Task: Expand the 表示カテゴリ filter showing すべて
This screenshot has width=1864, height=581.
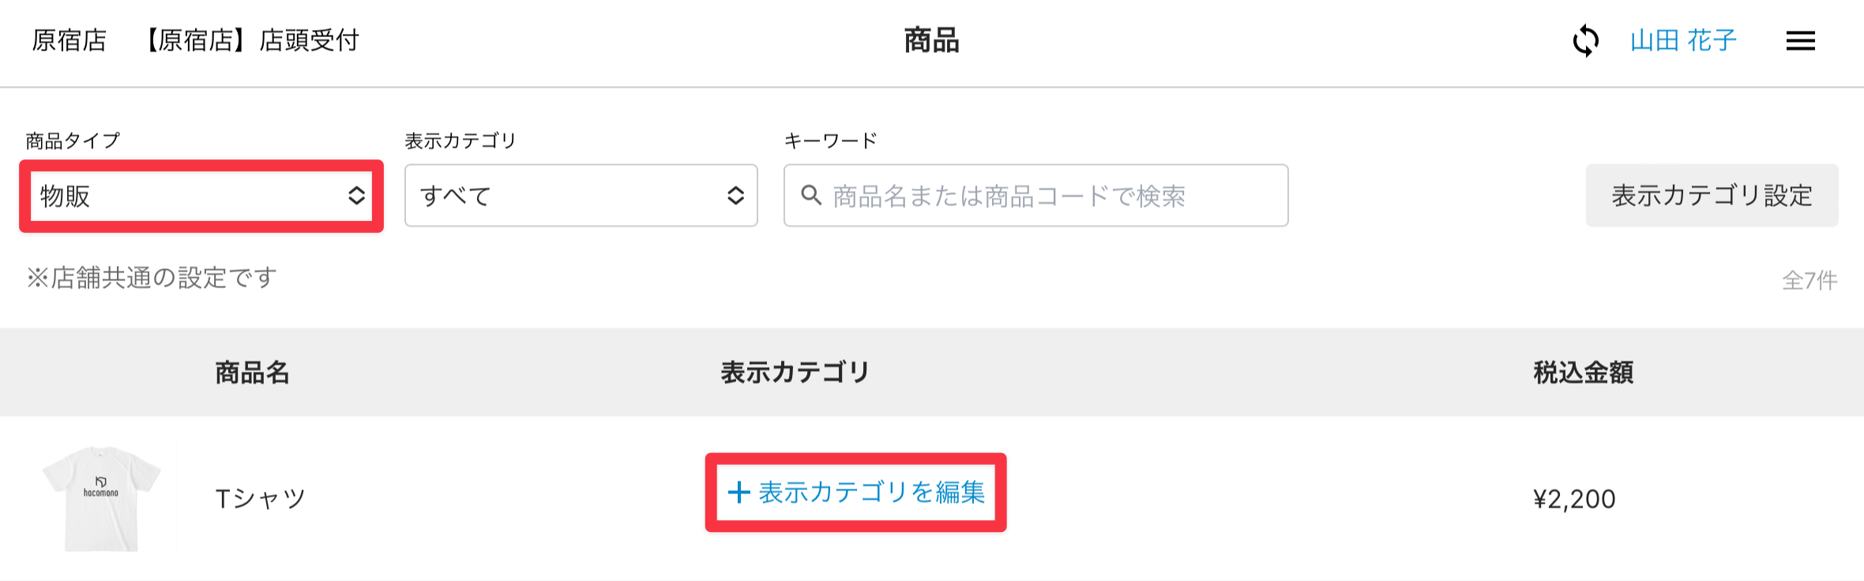Action: tap(581, 196)
